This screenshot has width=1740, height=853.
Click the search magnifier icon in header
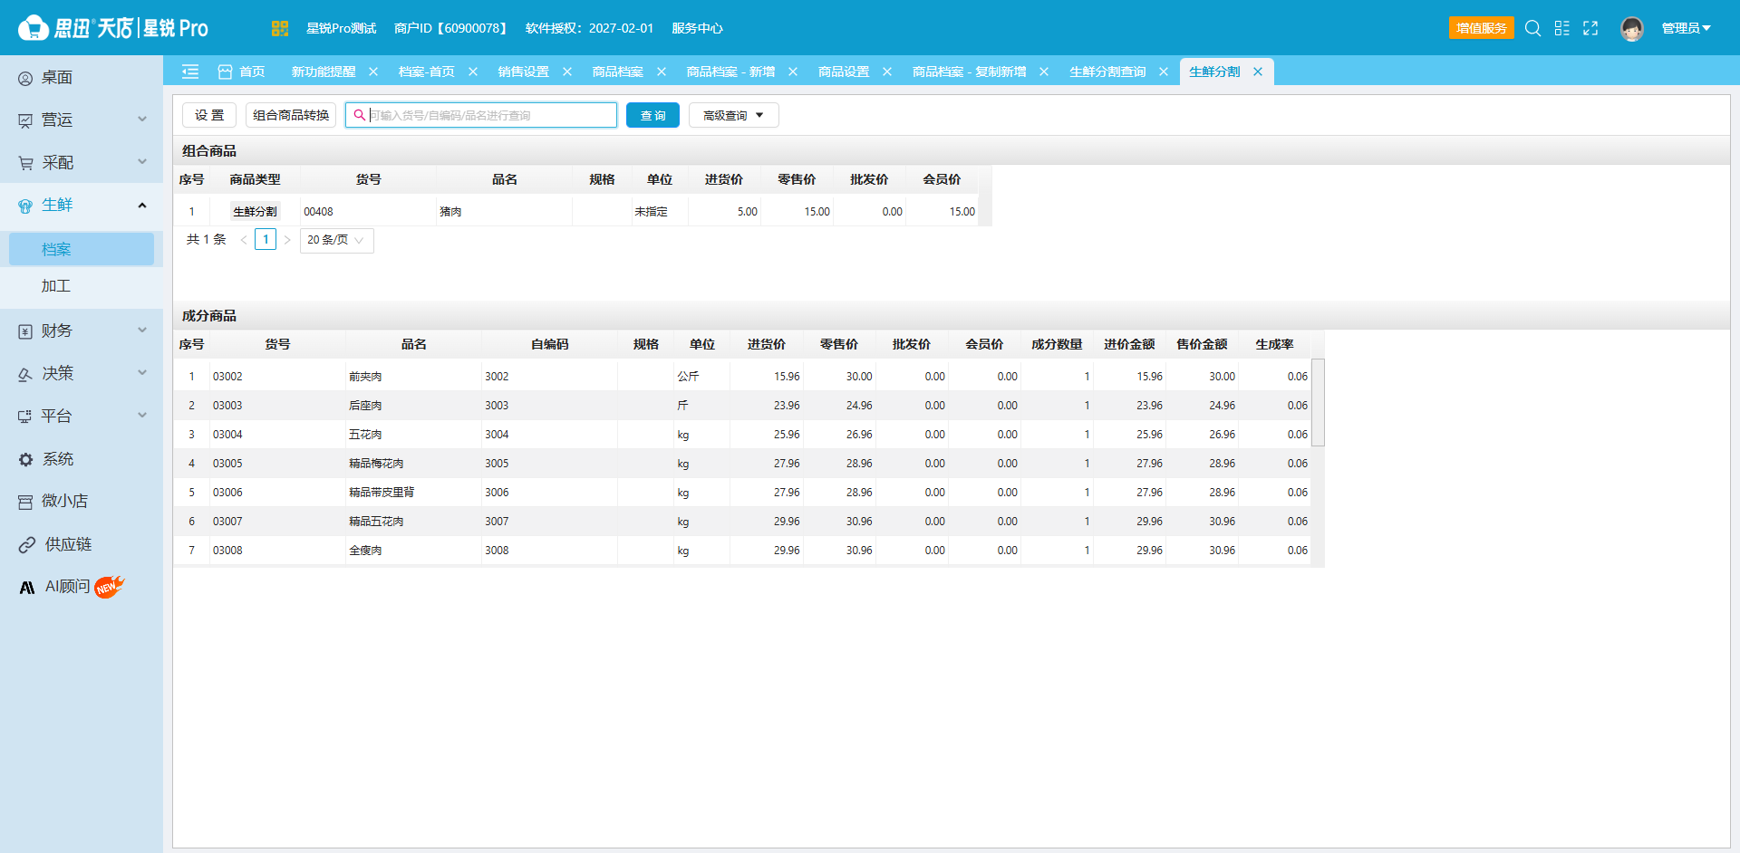pos(1532,28)
